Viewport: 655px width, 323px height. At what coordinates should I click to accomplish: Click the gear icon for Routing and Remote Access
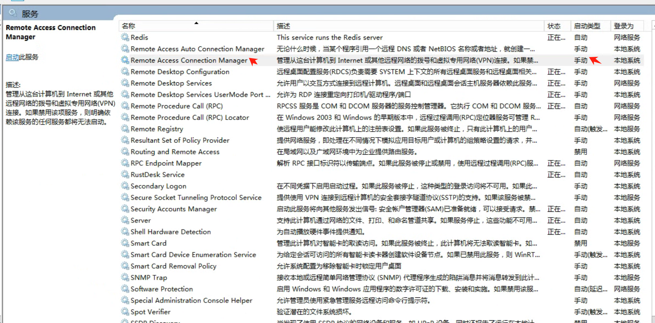[x=125, y=151]
